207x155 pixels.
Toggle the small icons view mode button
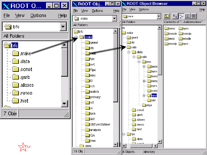tap(181, 16)
